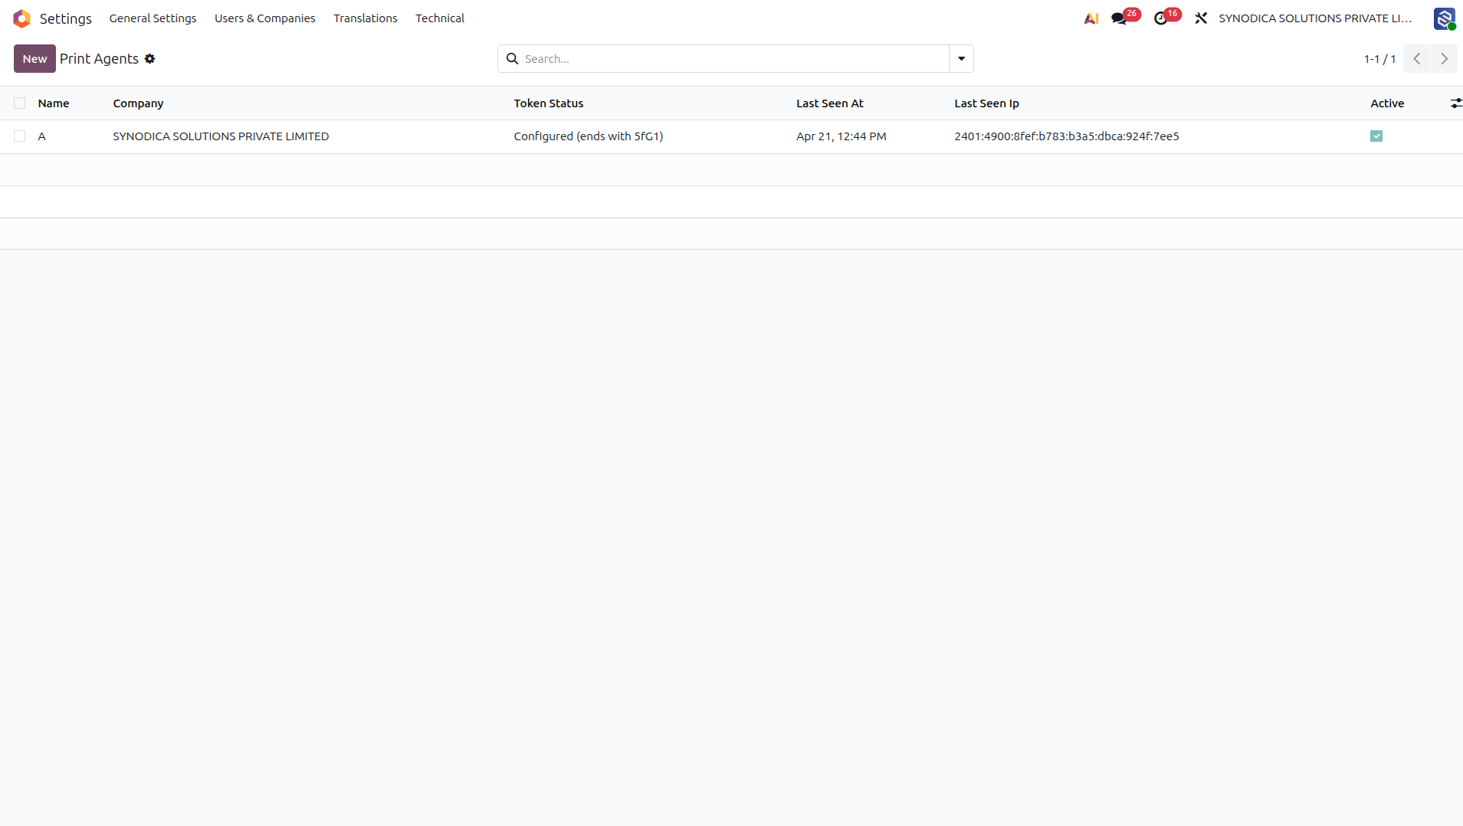Click the Print Agents breadcrumb title

tap(100, 59)
